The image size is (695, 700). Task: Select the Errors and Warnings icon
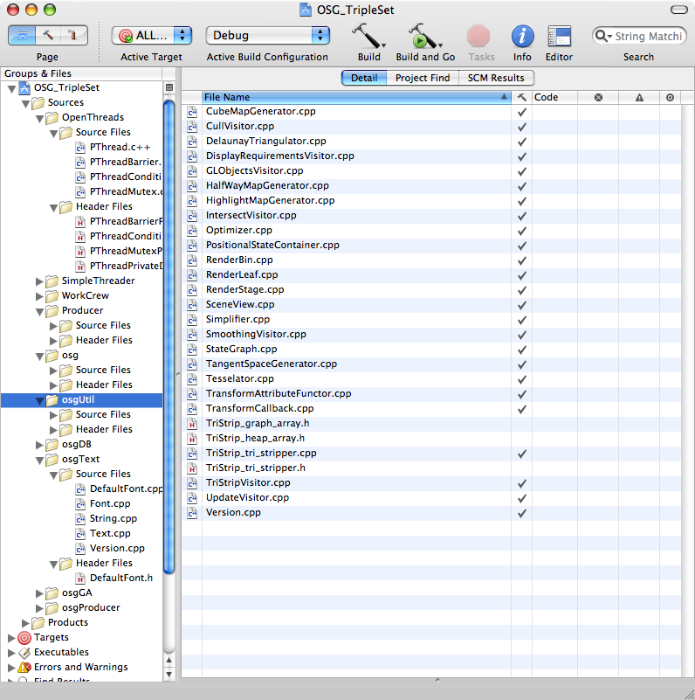[x=24, y=668]
